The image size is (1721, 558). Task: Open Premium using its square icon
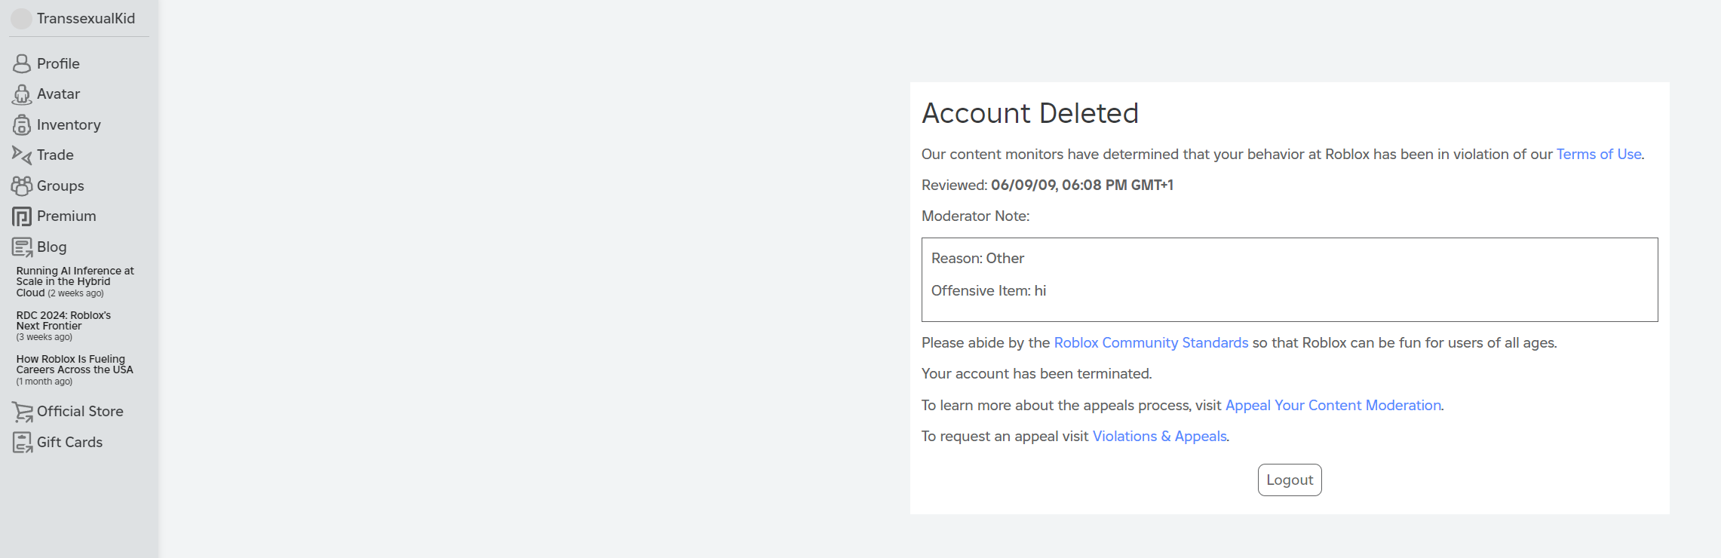pos(22,216)
